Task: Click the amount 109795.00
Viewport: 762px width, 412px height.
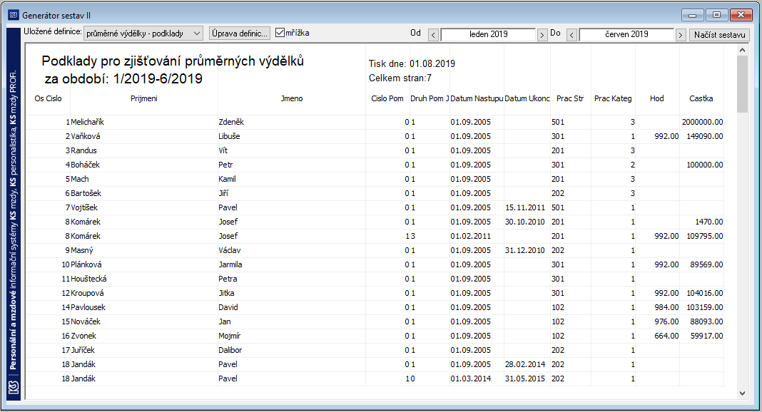Action: click(705, 237)
